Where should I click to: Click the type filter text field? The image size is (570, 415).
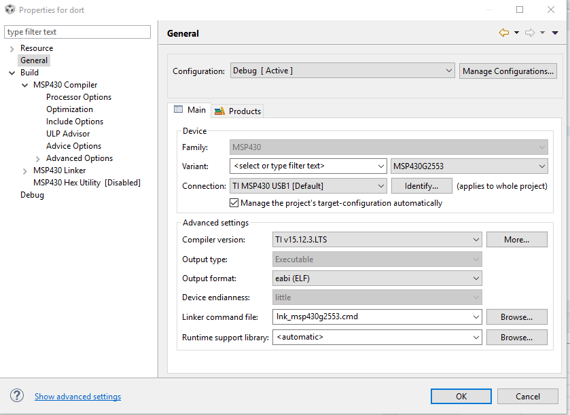point(77,32)
